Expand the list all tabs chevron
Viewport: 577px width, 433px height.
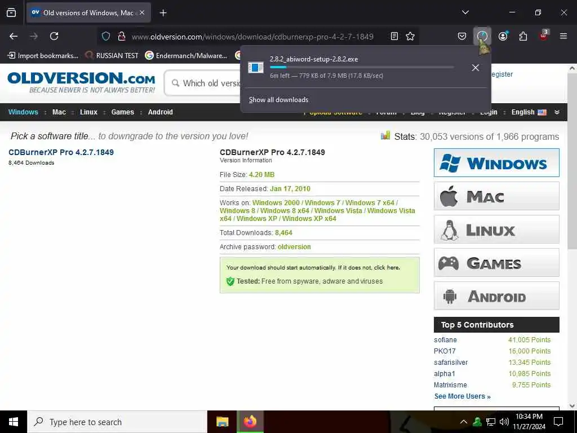[465, 12]
